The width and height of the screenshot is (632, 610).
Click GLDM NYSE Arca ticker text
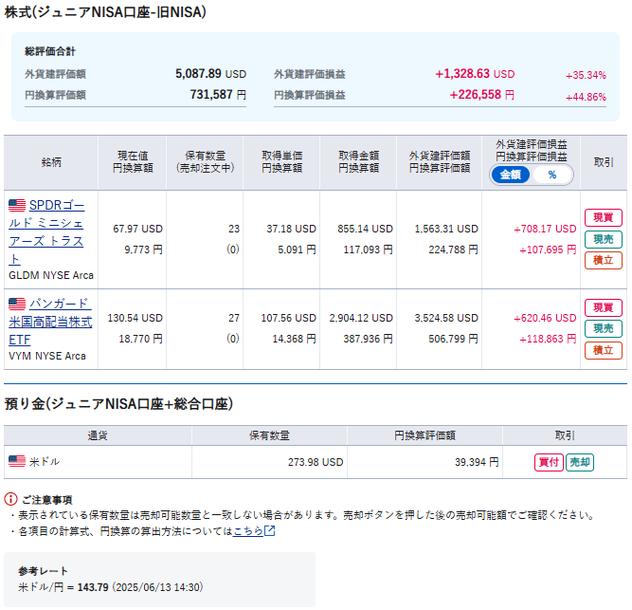click(51, 275)
